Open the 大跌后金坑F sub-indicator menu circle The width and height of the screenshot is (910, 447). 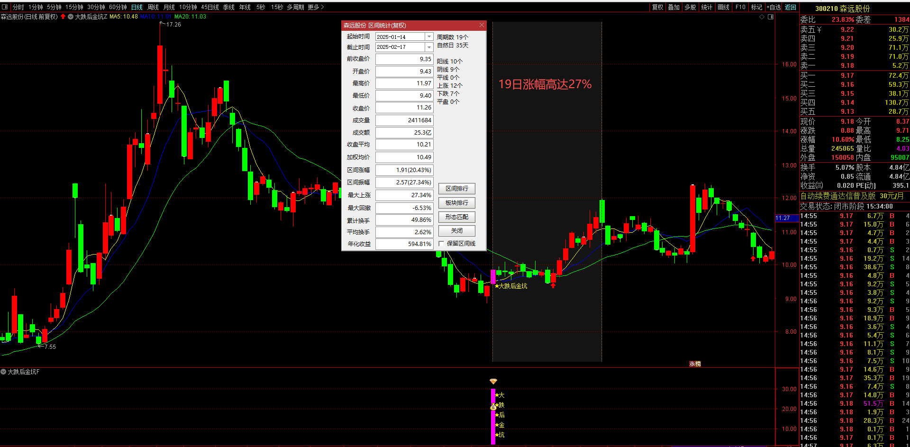[3, 372]
